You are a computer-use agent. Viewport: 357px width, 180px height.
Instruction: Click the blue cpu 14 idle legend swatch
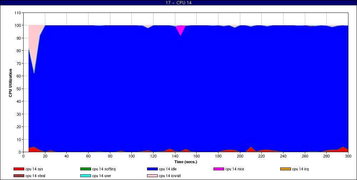152,169
